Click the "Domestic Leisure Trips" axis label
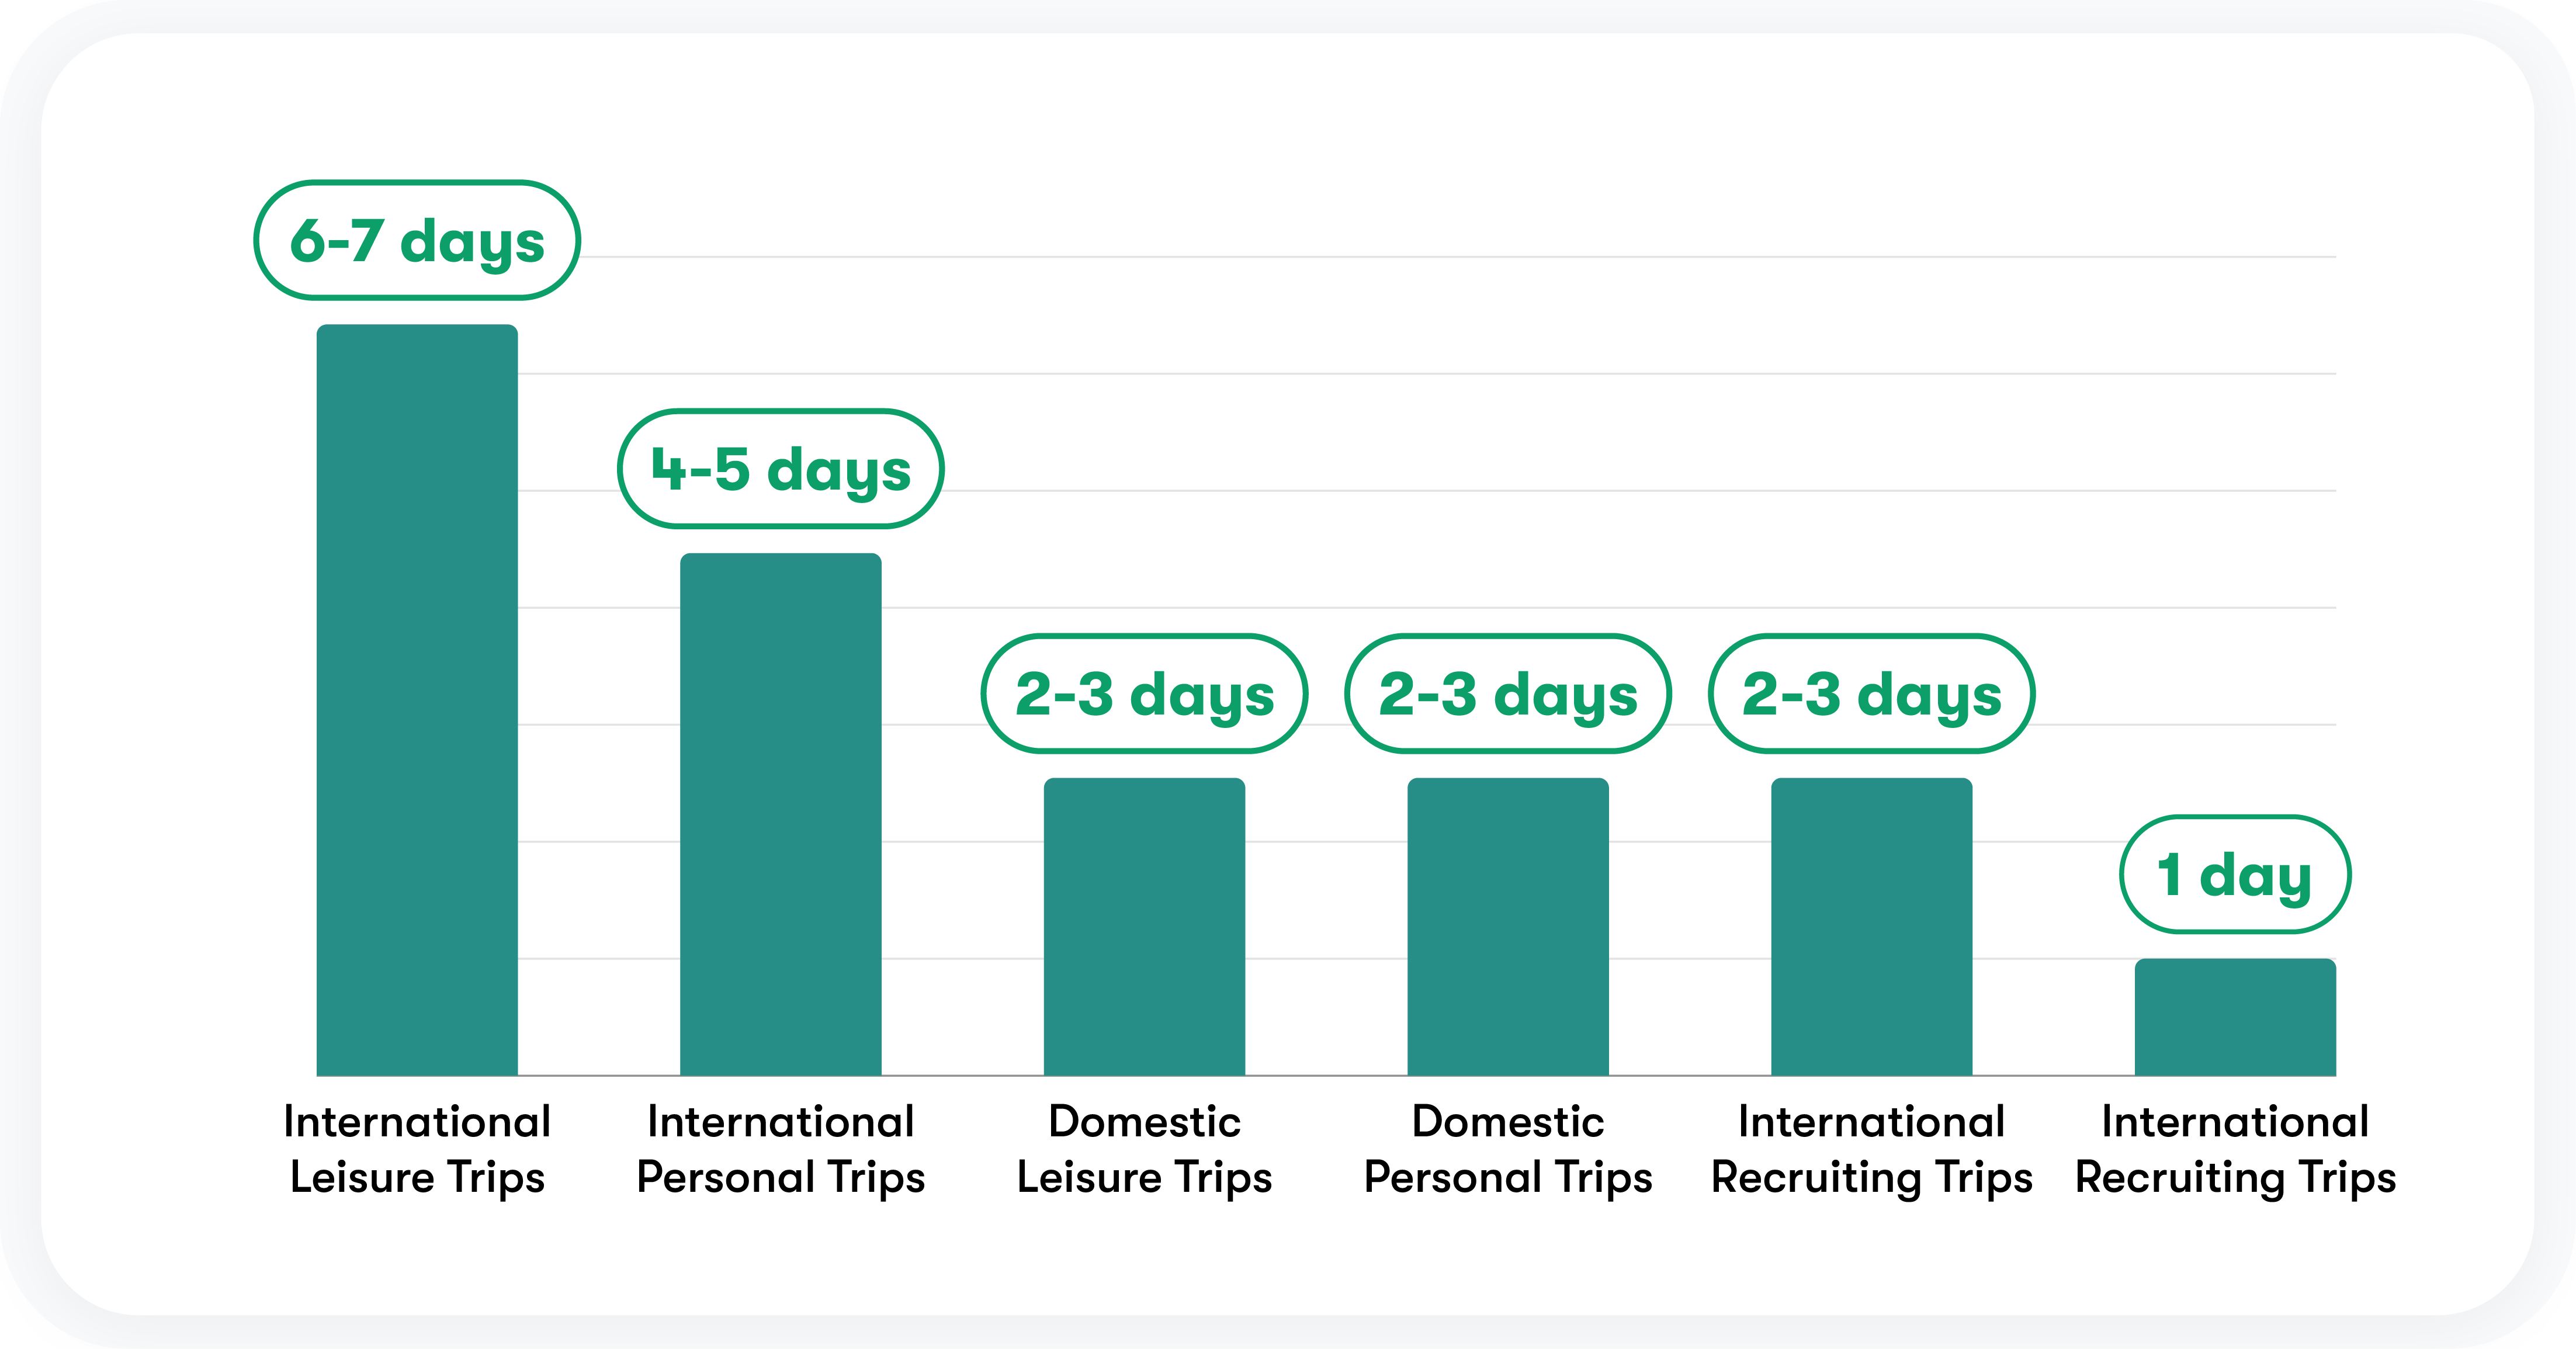The width and height of the screenshot is (2576, 1349). 1144,1149
